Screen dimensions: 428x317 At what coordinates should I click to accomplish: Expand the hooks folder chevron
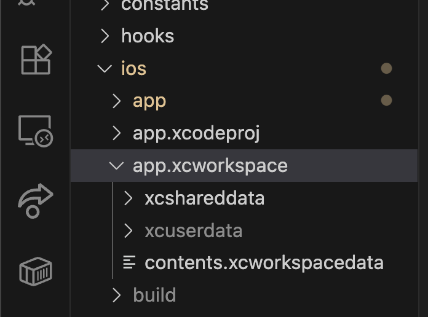105,36
